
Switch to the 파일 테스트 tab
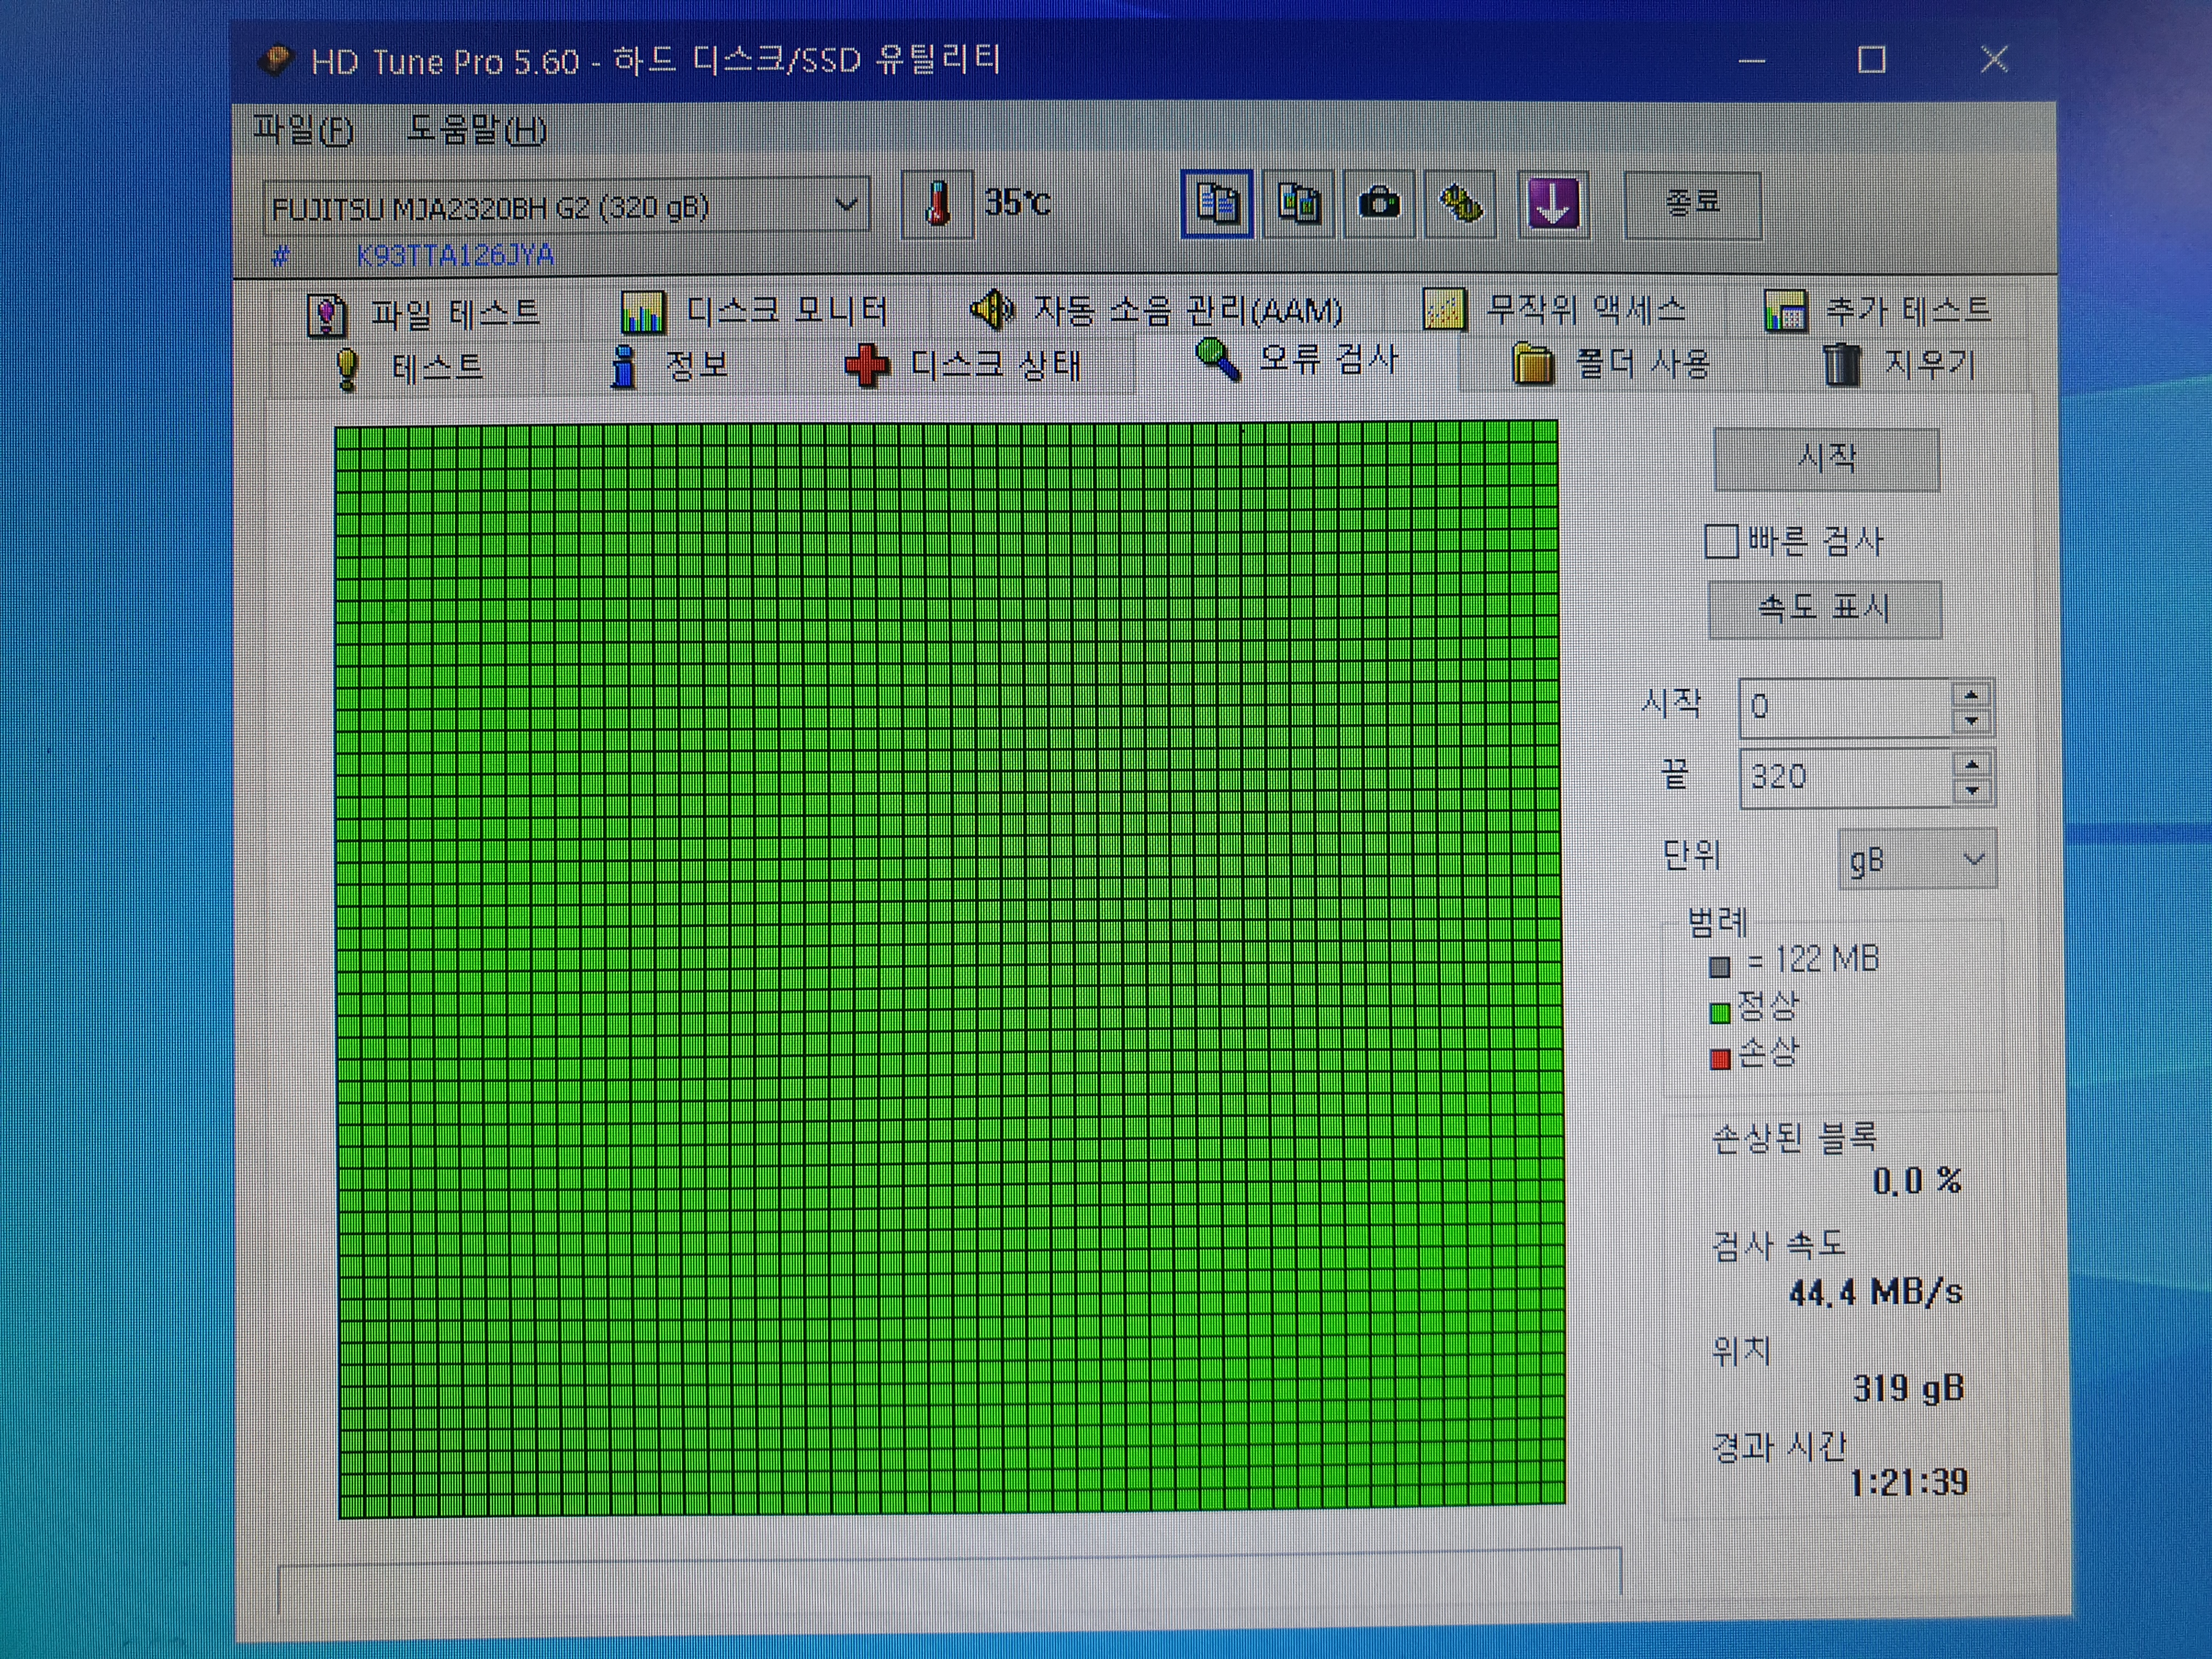pos(424,313)
